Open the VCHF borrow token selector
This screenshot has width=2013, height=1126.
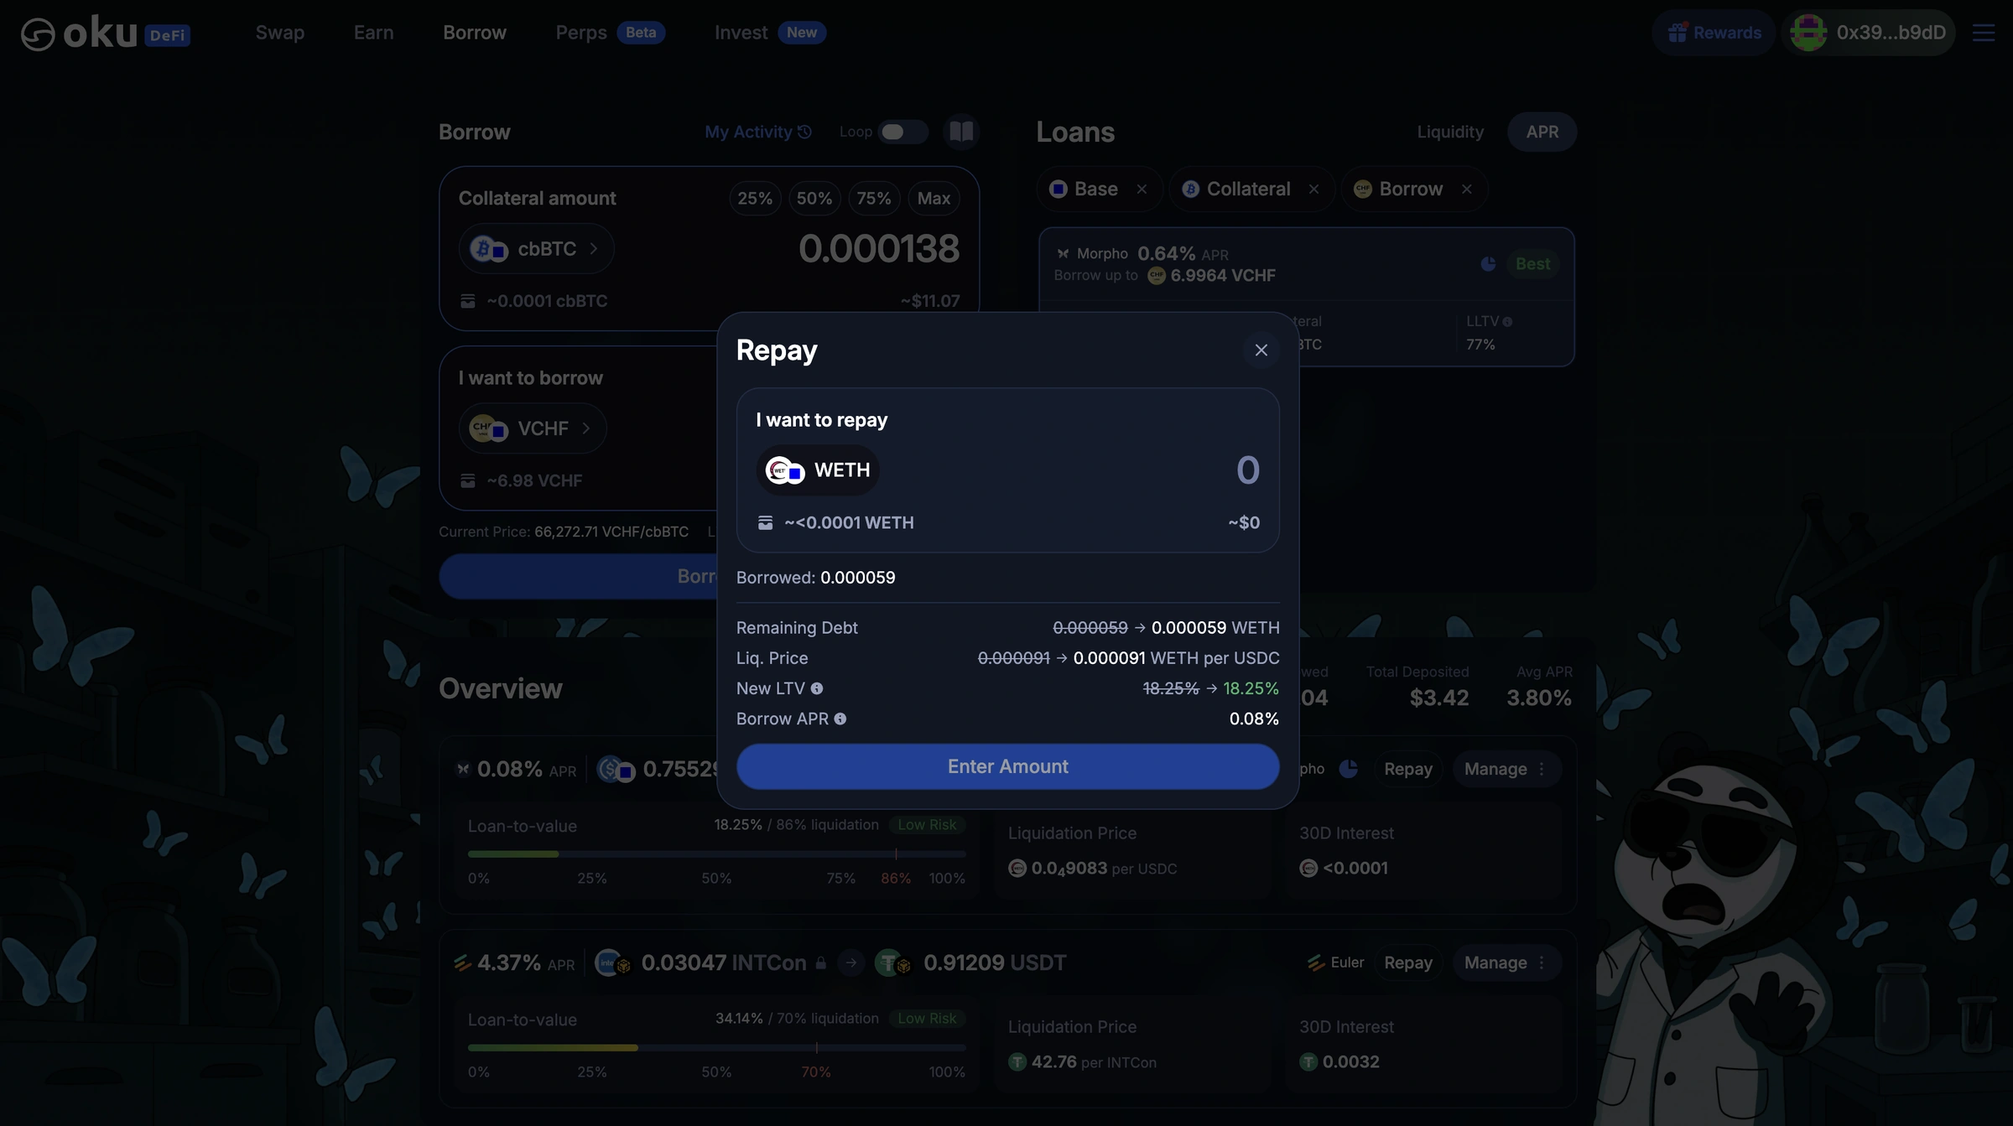click(x=532, y=428)
